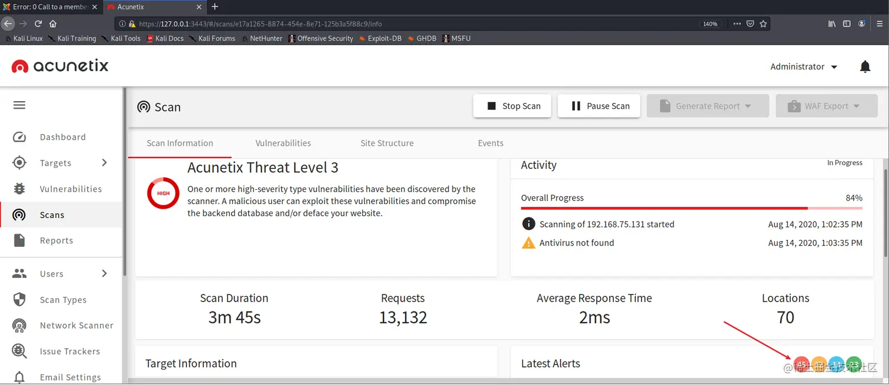Image resolution: width=889 pixels, height=385 pixels.
Task: Click the 140% zoom level indicator
Action: (x=710, y=24)
